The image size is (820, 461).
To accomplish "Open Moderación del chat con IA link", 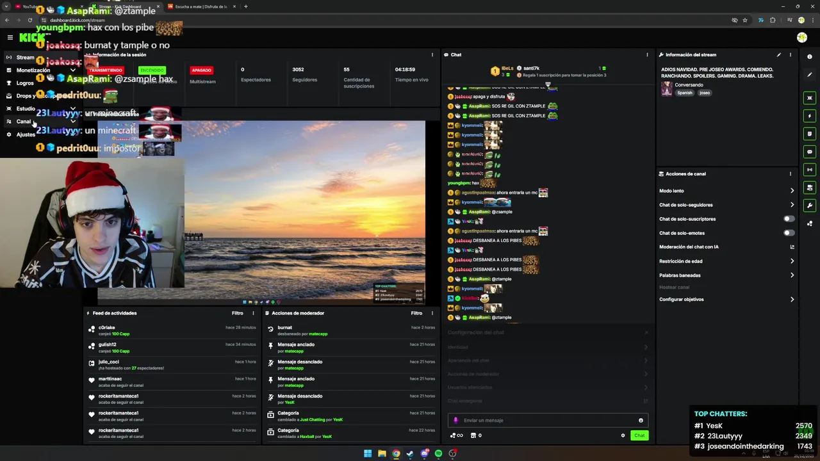I will point(726,247).
